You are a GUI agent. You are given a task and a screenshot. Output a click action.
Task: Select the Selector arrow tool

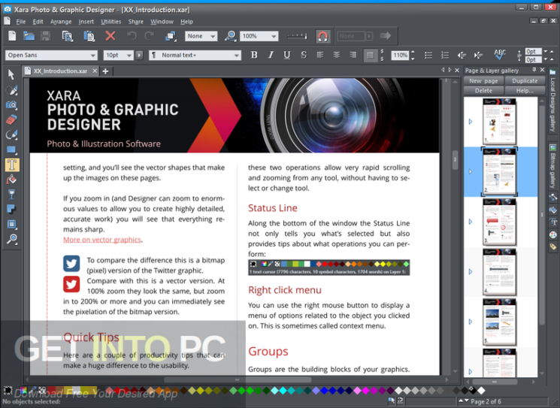11,74
